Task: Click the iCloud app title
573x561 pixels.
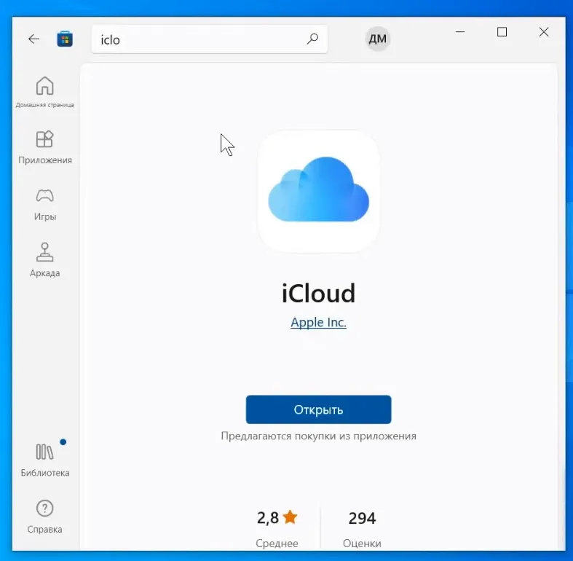Action: 318,294
